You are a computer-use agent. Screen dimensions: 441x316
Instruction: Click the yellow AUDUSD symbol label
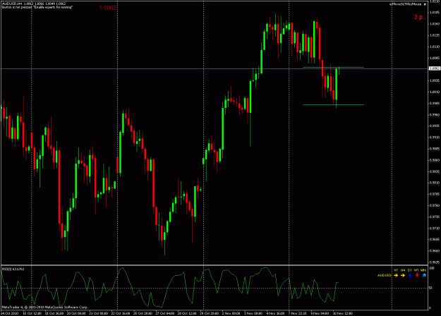pyautogui.click(x=385, y=275)
